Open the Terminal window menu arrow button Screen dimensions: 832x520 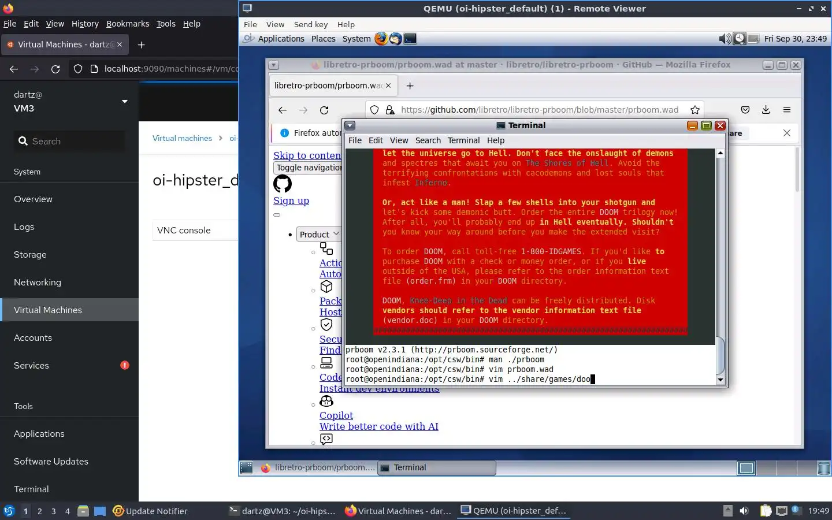click(350, 125)
